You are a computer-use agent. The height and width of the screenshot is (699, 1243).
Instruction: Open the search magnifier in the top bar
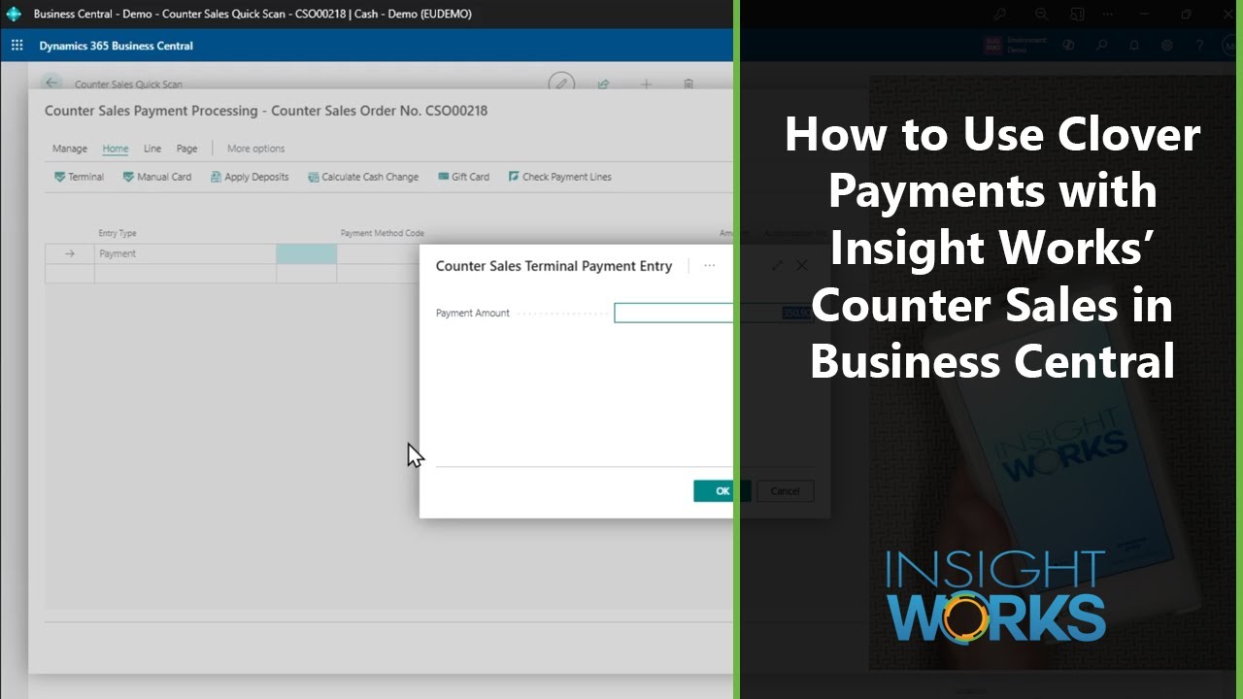coord(1101,46)
